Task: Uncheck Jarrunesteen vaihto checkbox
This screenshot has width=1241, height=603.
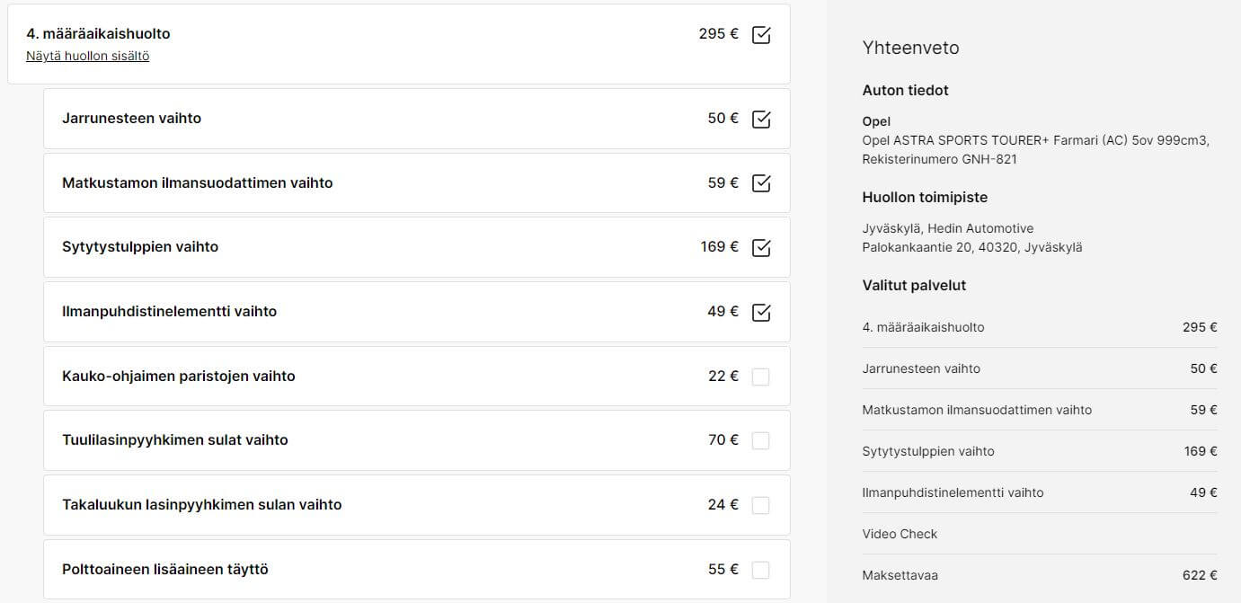Action: point(760,119)
